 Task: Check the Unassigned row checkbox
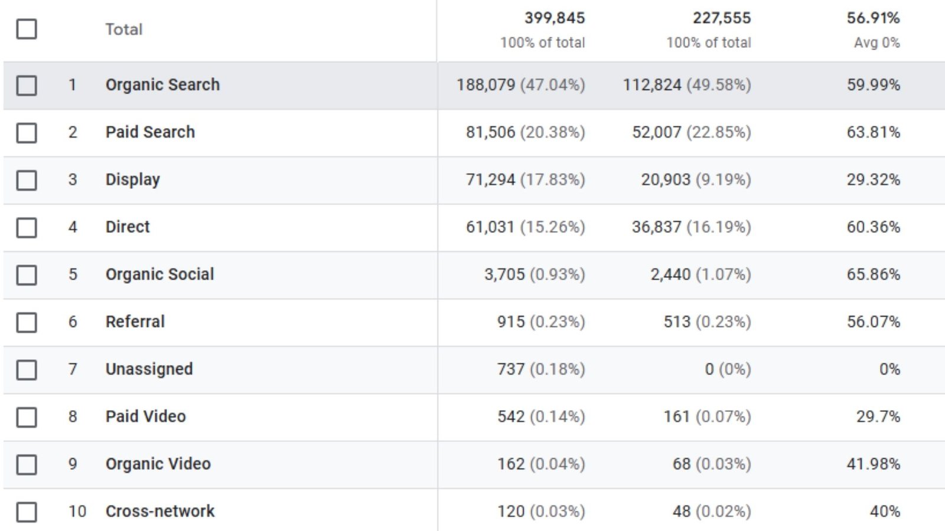coord(27,370)
